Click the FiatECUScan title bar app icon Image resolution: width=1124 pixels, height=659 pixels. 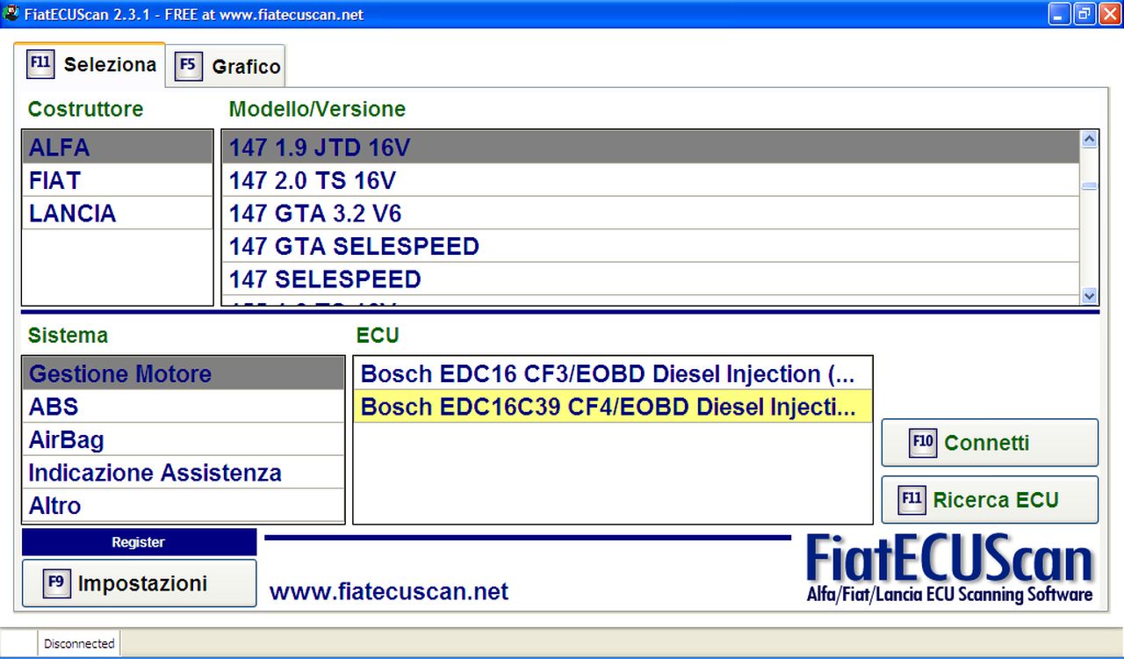click(x=11, y=14)
